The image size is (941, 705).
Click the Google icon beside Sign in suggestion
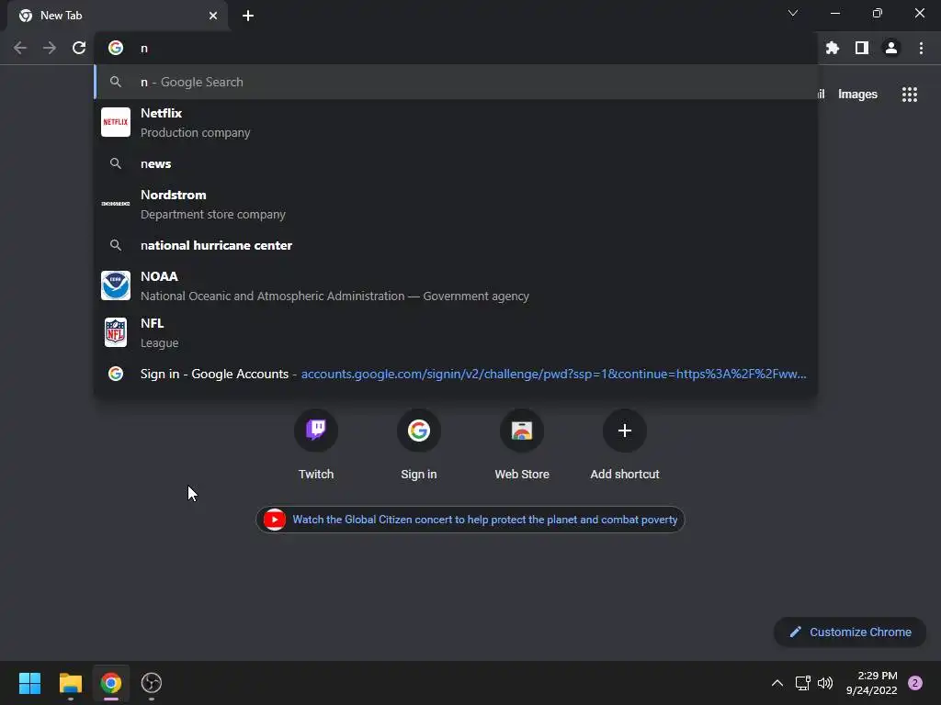pos(116,375)
